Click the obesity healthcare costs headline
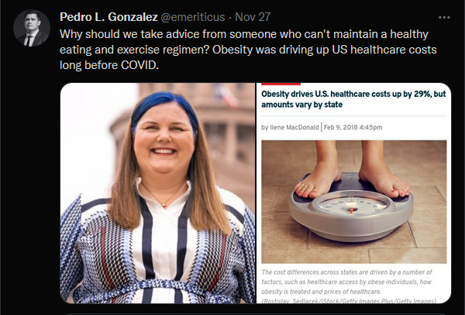The height and width of the screenshot is (315, 465). (x=353, y=99)
